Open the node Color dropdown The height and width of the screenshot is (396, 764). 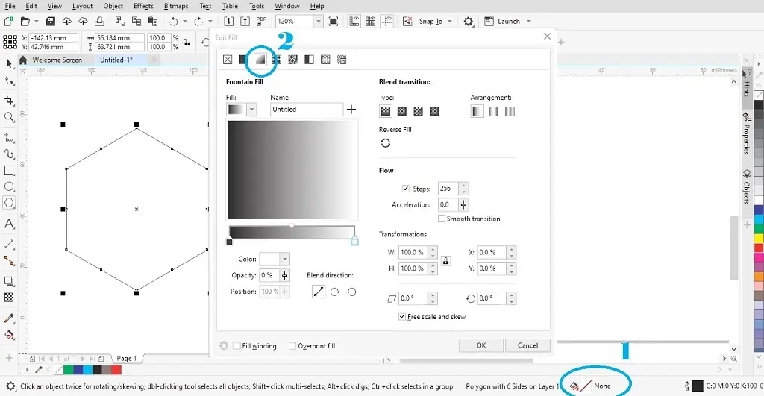[x=285, y=259]
